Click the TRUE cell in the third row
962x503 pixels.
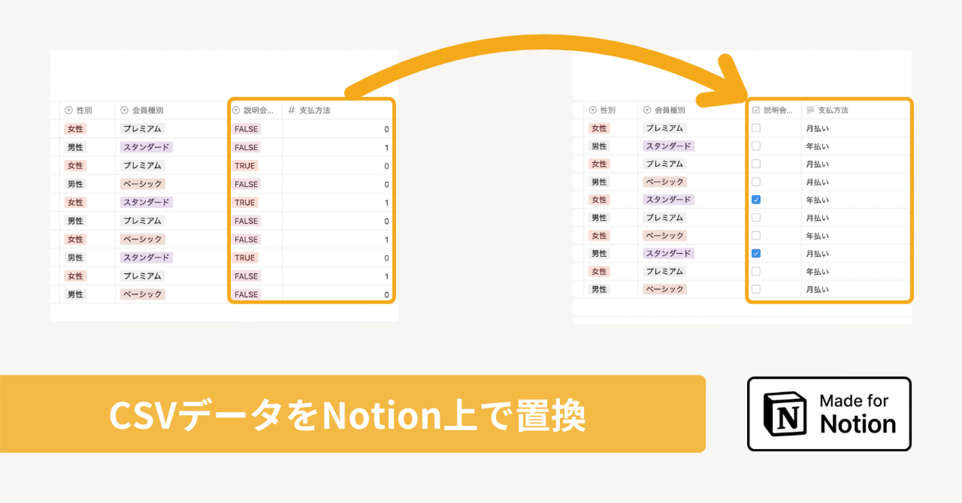coord(247,165)
